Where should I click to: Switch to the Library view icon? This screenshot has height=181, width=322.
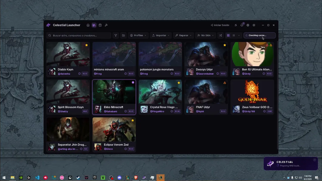pos(94,25)
